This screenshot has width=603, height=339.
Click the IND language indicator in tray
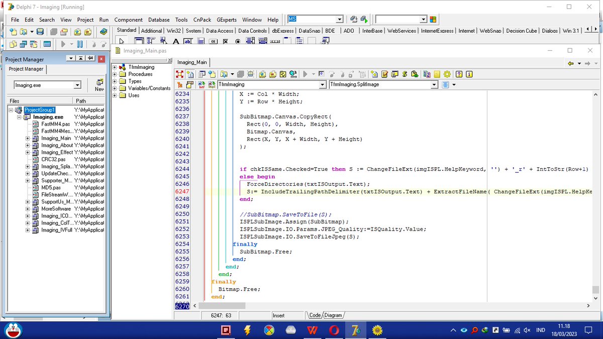pos(541,330)
